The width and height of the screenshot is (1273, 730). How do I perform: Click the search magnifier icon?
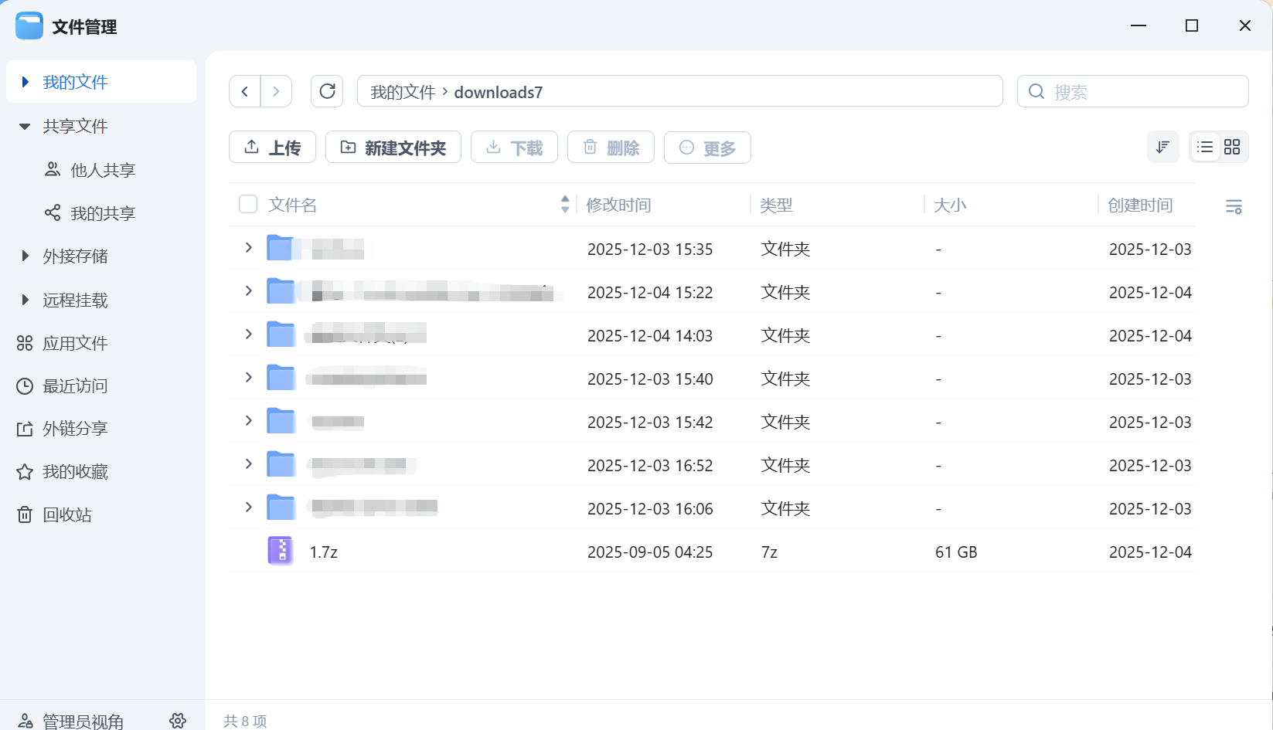pyautogui.click(x=1036, y=91)
